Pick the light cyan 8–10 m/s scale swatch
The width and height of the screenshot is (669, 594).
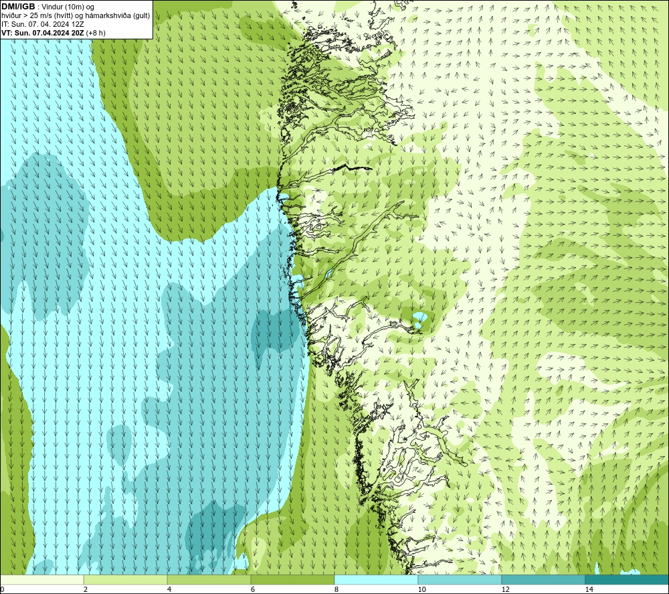376,580
